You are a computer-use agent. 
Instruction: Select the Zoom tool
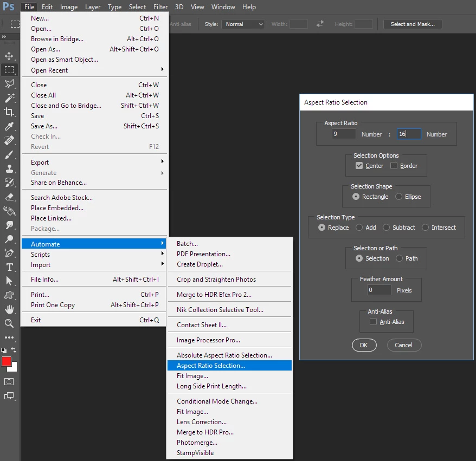point(9,323)
